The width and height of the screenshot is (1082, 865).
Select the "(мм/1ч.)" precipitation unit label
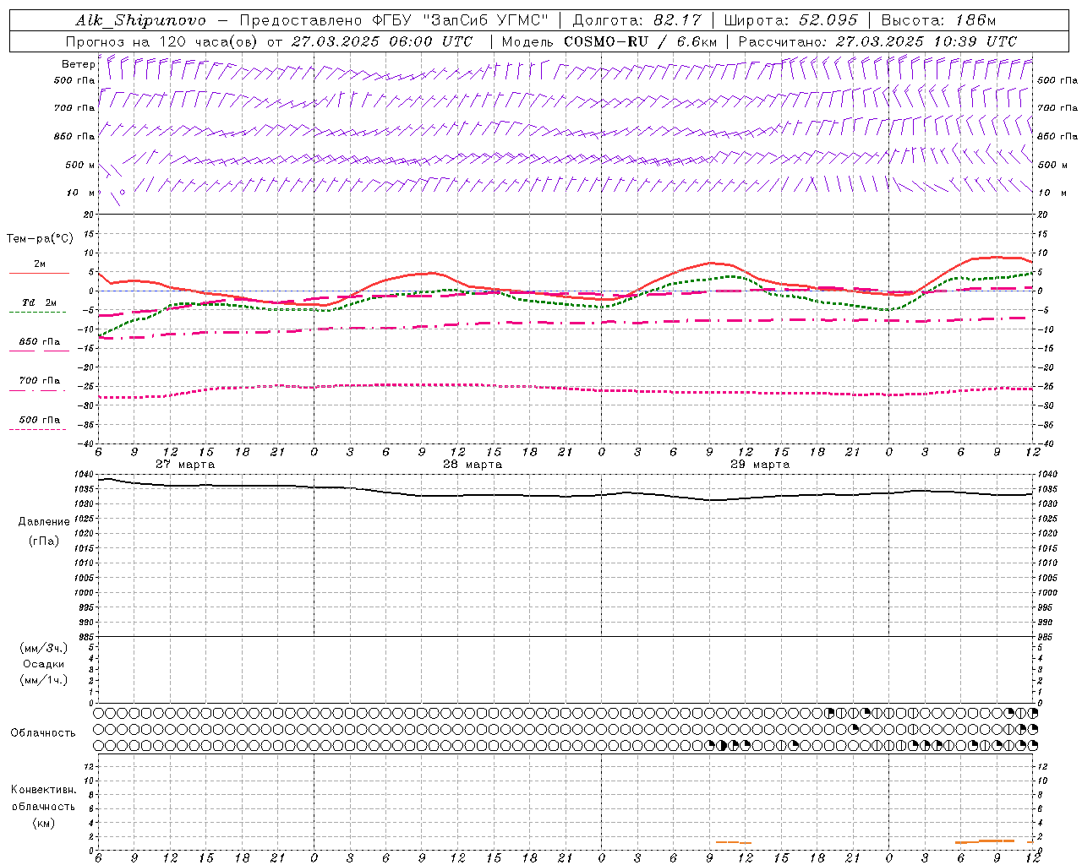tap(44, 680)
